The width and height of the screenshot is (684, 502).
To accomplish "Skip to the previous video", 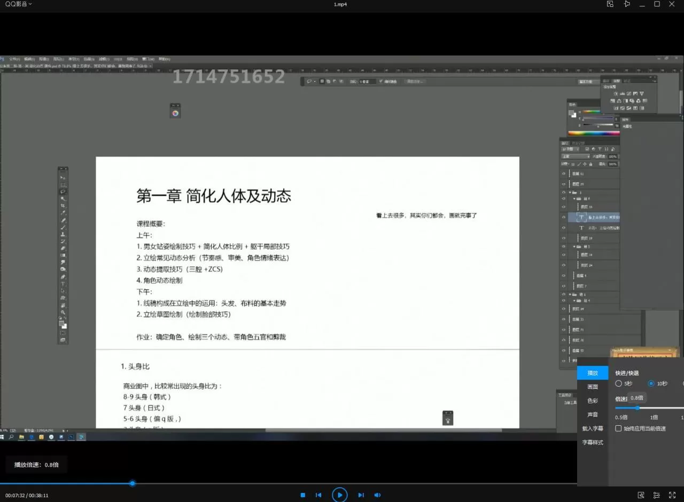I will pyautogui.click(x=318, y=495).
